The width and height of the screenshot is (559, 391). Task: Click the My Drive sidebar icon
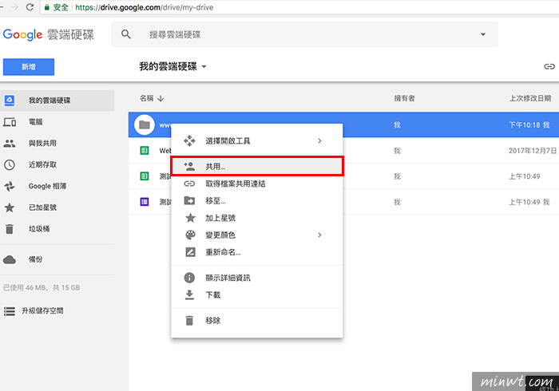pos(10,101)
